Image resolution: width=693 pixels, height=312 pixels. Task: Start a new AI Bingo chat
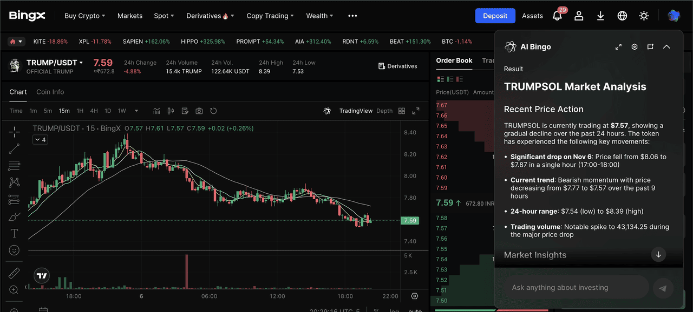[x=650, y=47]
